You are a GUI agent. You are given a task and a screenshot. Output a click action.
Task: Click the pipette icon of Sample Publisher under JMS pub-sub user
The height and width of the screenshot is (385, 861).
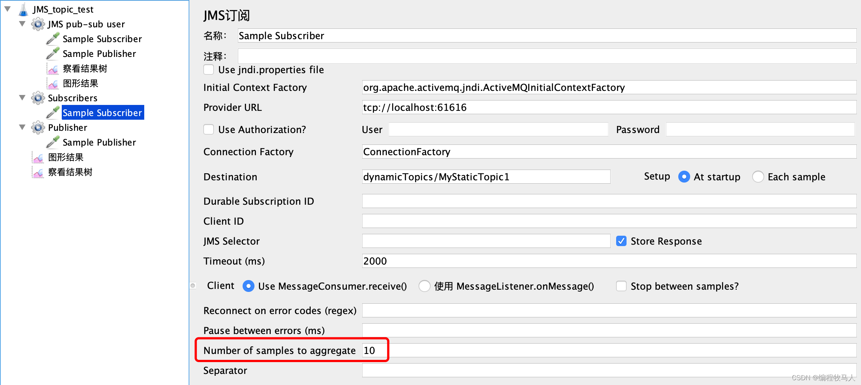point(53,54)
